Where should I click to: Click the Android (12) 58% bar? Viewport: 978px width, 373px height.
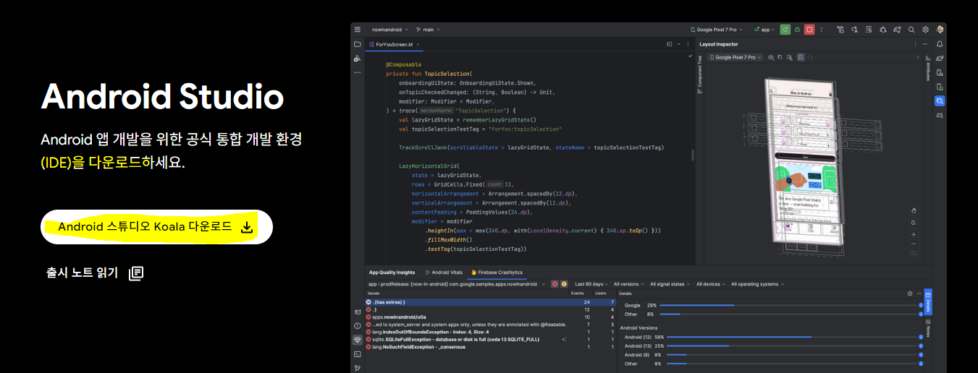point(793,337)
